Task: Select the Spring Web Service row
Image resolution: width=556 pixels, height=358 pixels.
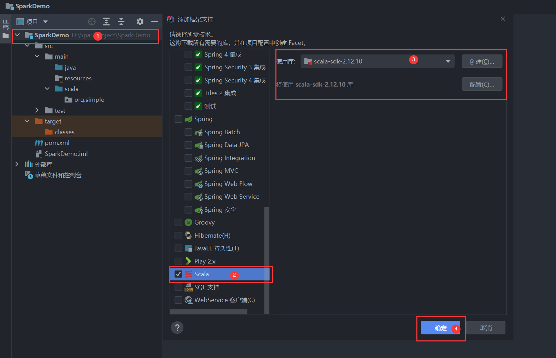Action: [220, 197]
